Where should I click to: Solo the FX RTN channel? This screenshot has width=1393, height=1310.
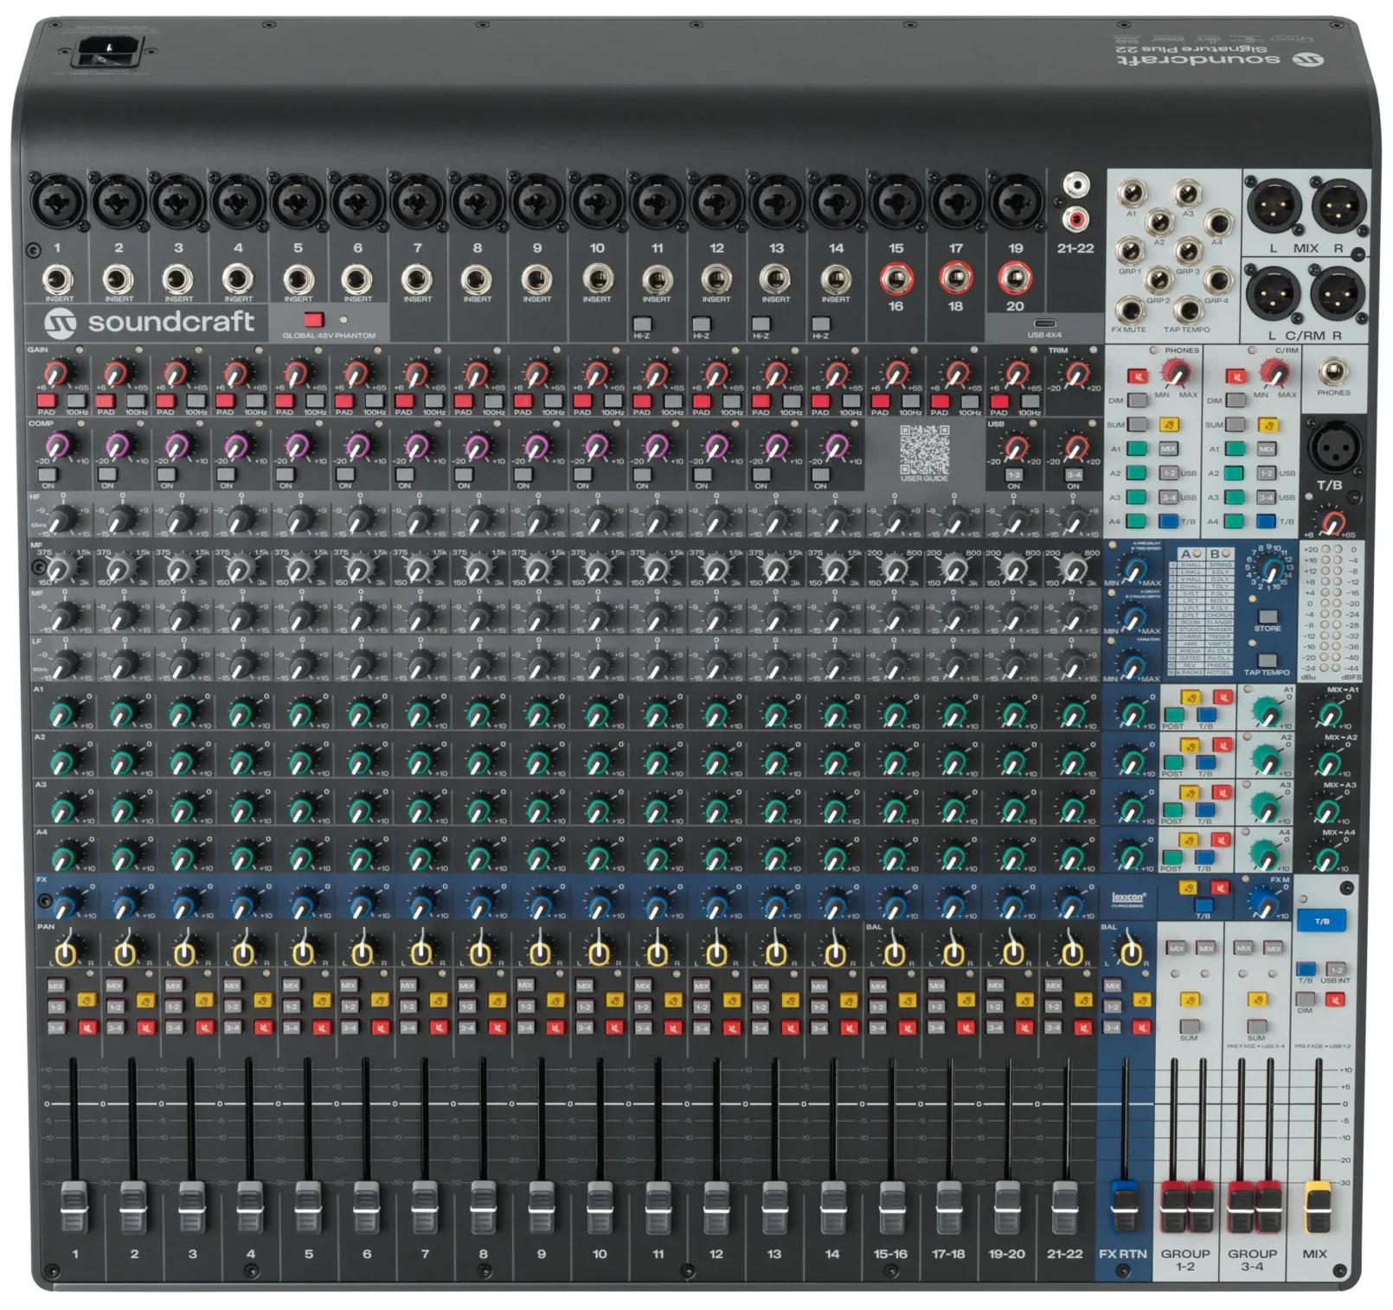(1142, 1000)
